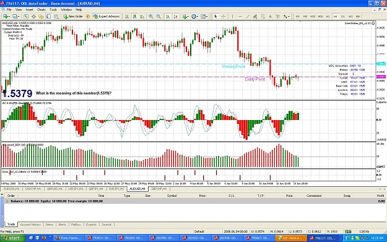The width and height of the screenshot is (387, 242).
Task: Select the Text Label tool
Action: tap(277, 17)
